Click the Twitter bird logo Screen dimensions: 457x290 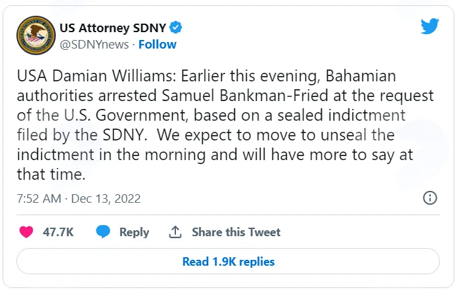point(429,26)
